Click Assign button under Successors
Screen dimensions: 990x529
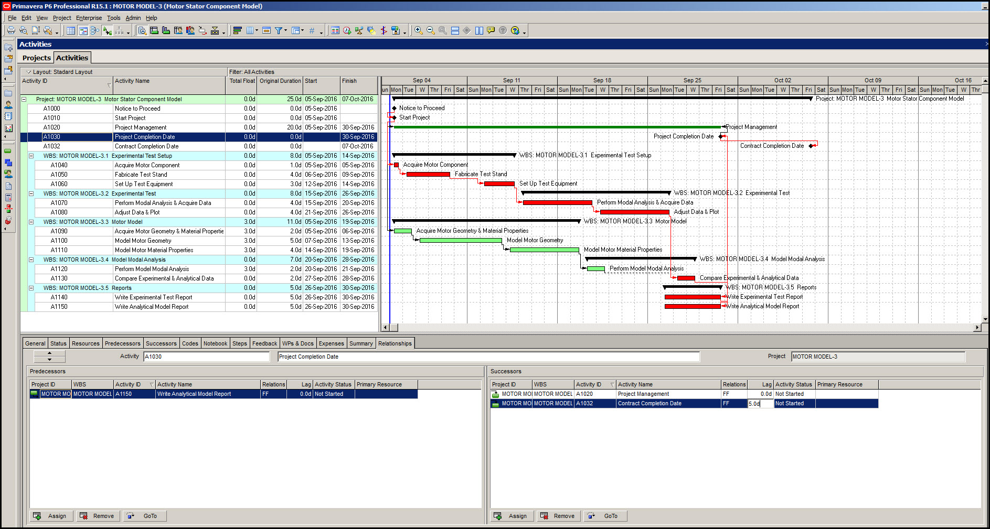point(512,516)
